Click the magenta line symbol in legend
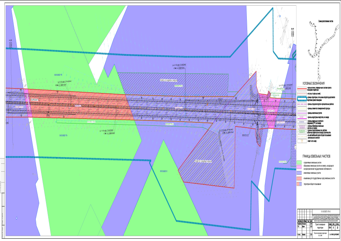This screenshot has height=241, width=341. 301,113
